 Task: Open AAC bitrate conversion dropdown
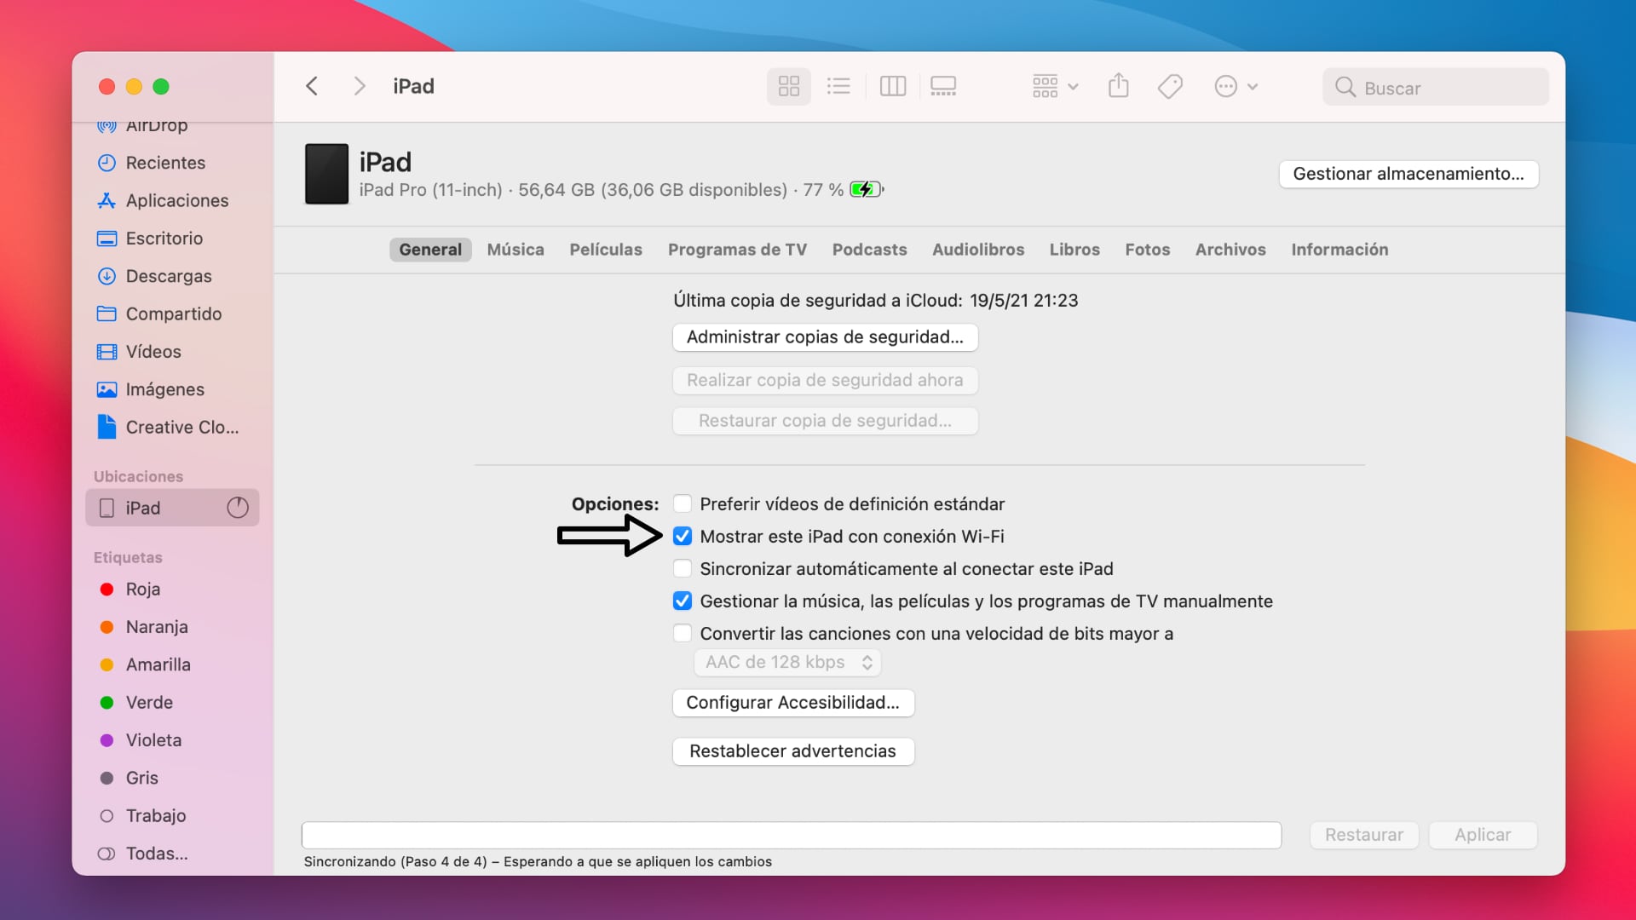click(786, 662)
